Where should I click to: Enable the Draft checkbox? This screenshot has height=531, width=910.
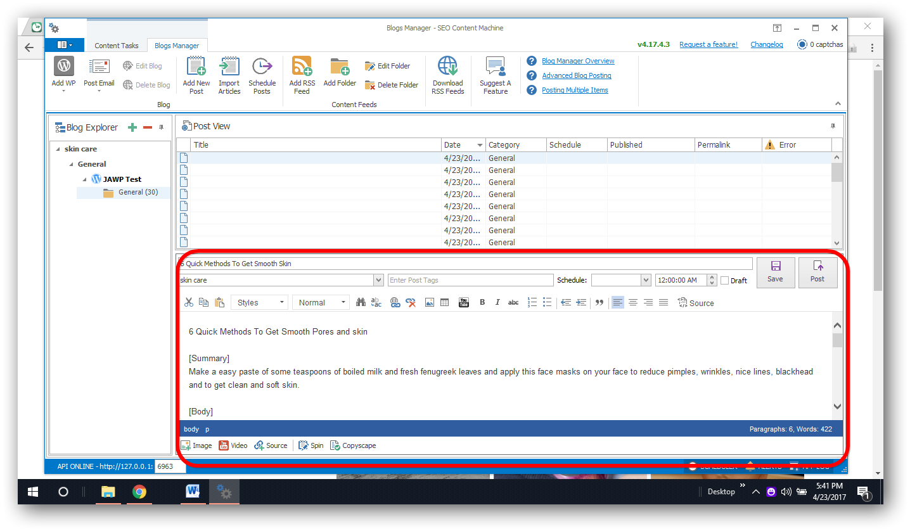(725, 281)
